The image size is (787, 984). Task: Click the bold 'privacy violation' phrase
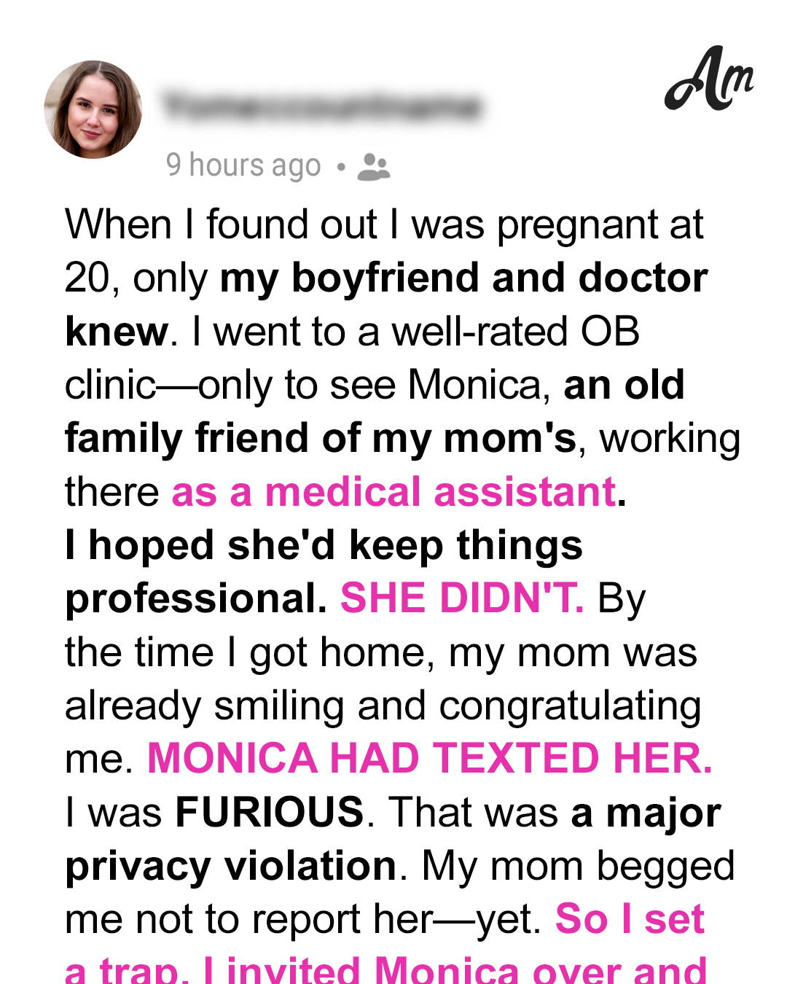coord(231,866)
